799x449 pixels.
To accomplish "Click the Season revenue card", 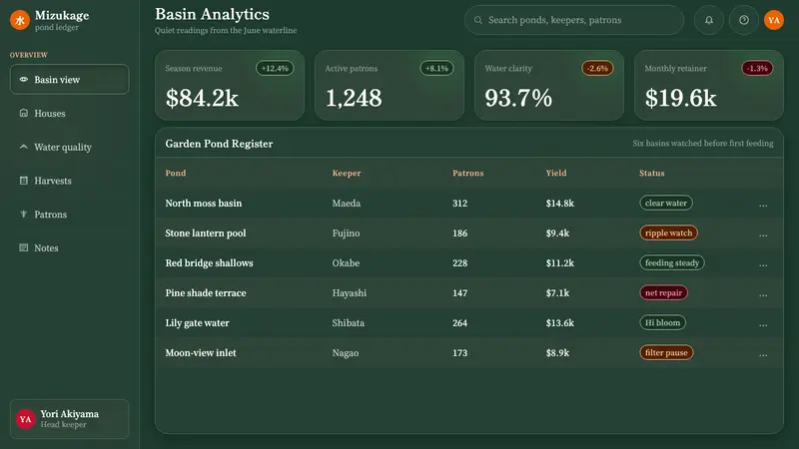I will 230,85.
